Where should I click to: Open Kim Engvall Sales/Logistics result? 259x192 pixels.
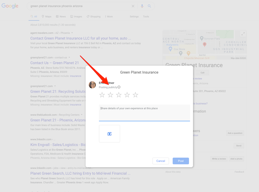[x=58, y=145]
